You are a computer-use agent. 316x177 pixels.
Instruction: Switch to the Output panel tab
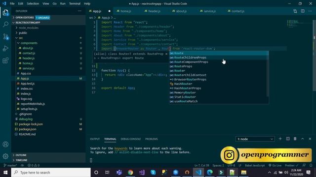95,139
